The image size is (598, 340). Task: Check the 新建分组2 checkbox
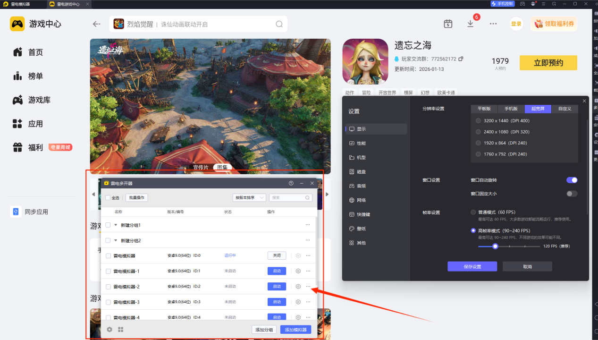click(108, 240)
